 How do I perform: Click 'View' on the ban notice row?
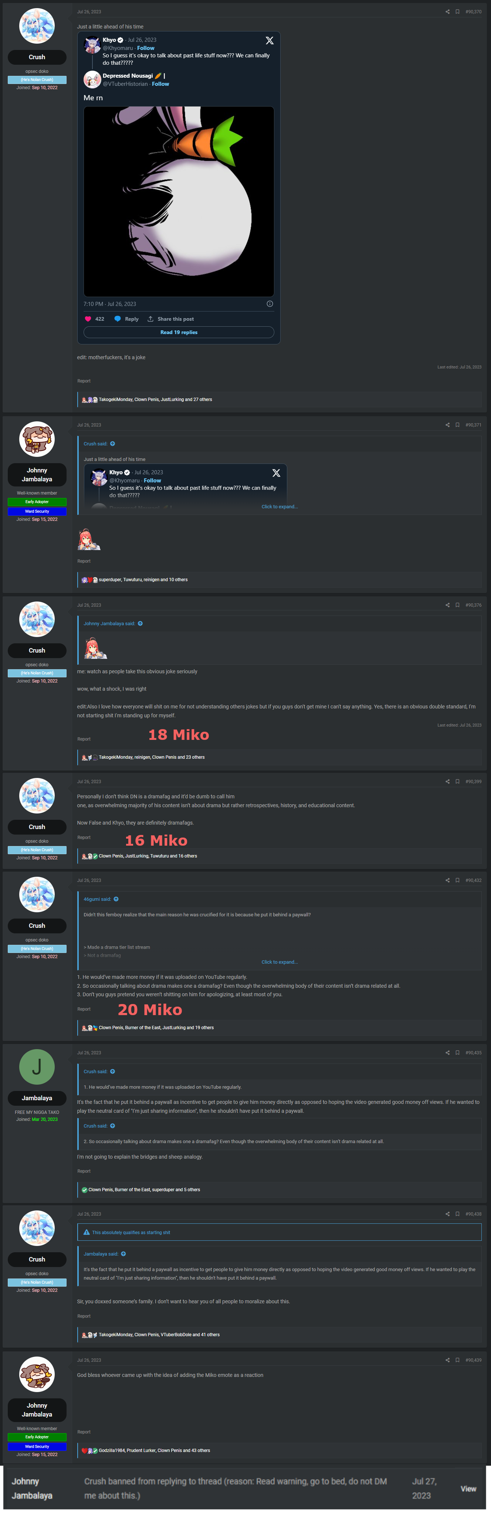pos(468,1489)
